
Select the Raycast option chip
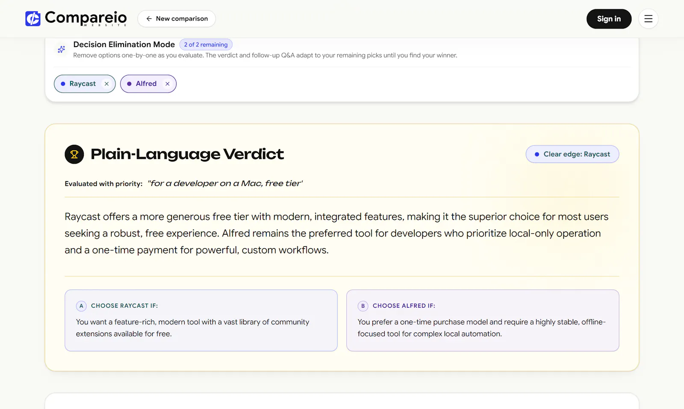(x=85, y=84)
